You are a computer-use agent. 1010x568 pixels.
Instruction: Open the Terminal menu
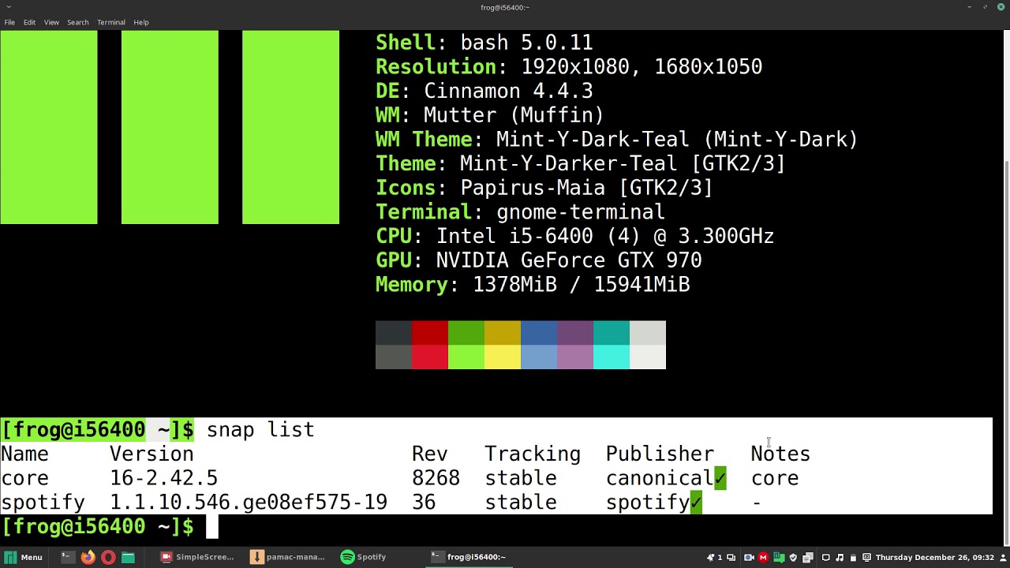point(111,22)
